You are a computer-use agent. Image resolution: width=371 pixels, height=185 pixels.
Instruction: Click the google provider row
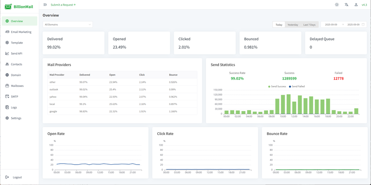[122, 111]
